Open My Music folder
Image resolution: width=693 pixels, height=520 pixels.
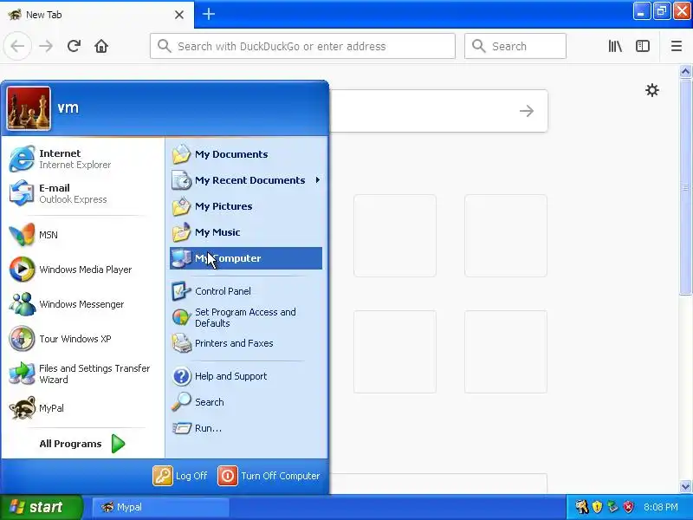coord(246,232)
